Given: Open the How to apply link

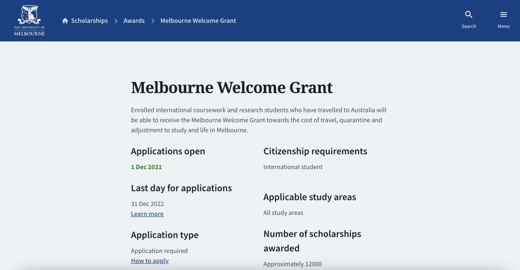Looking at the screenshot, I should point(150,260).
